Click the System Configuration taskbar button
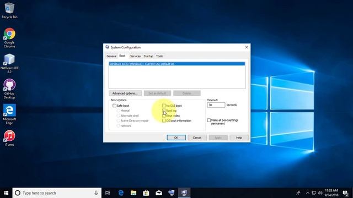 (184, 193)
